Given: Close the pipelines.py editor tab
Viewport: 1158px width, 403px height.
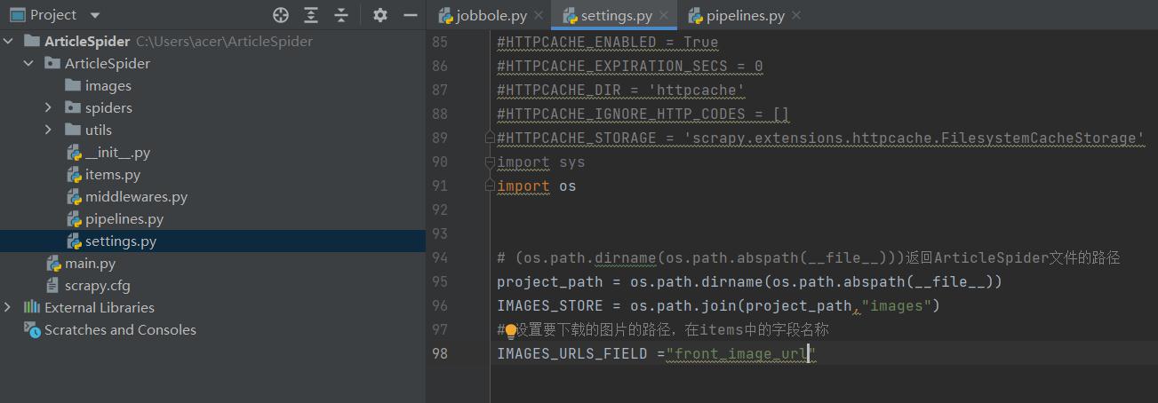Looking at the screenshot, I should pyautogui.click(x=795, y=16).
